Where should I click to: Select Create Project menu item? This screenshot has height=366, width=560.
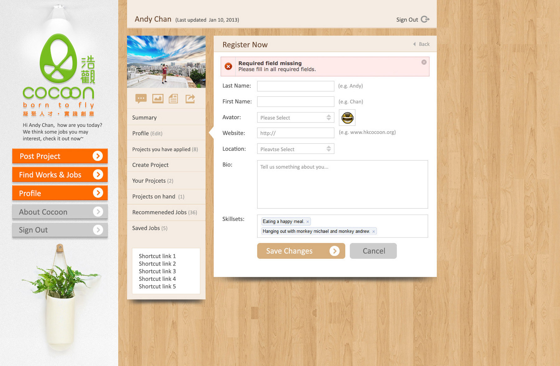coord(166,165)
